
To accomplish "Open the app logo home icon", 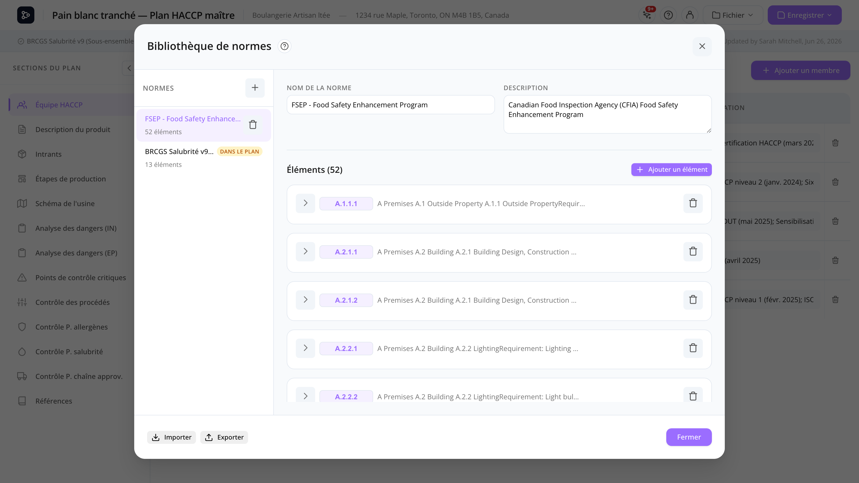I will pyautogui.click(x=26, y=15).
